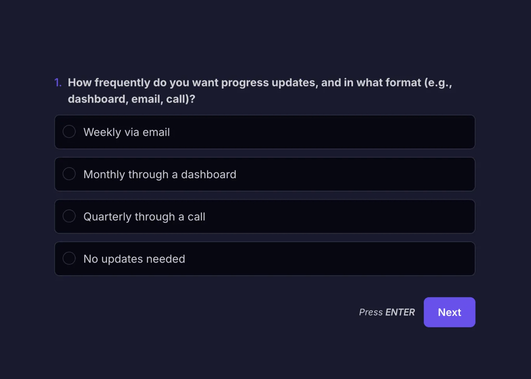Click blank space inside the Weekly email card

click(x=345, y=132)
